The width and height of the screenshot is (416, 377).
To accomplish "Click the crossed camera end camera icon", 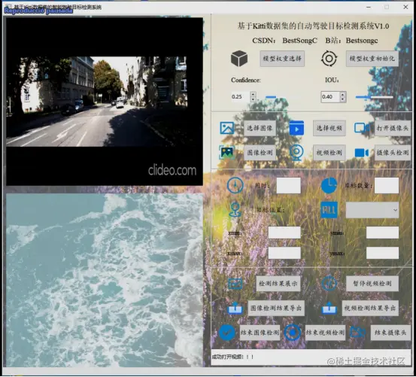I will point(357,333).
